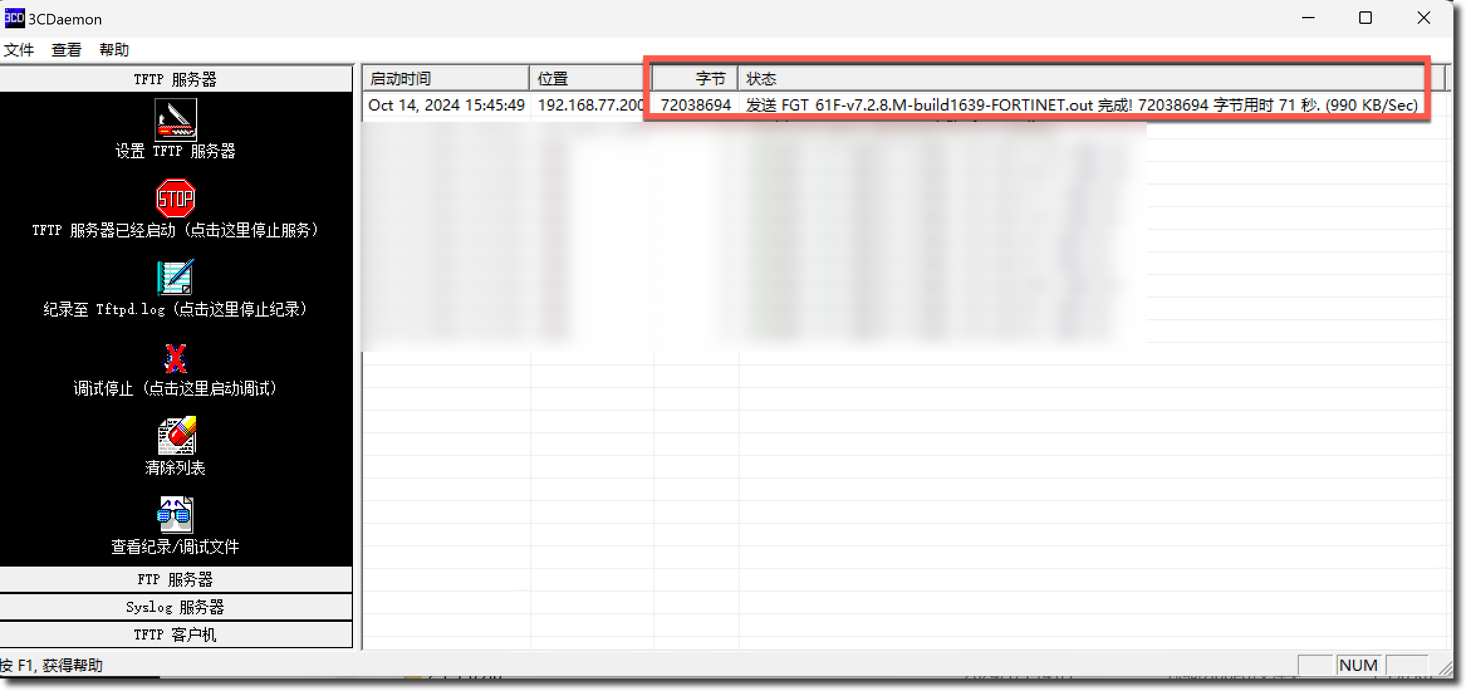Select the 192.168.77.200 location cell
The width and height of the screenshot is (1466, 691).
coord(591,105)
